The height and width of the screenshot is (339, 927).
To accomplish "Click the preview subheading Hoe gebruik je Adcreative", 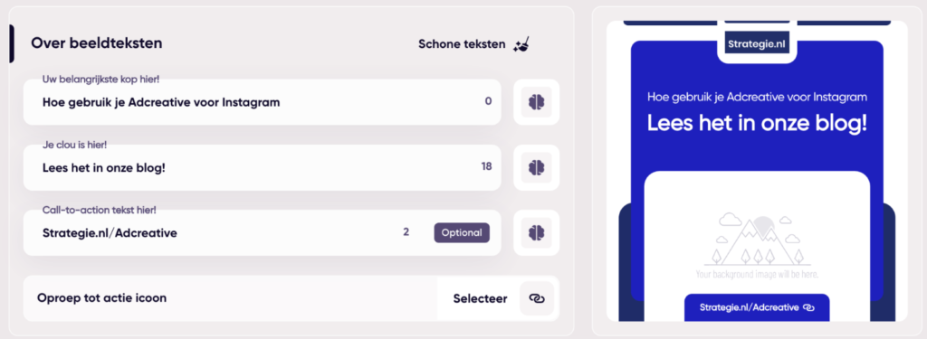I will tap(757, 97).
